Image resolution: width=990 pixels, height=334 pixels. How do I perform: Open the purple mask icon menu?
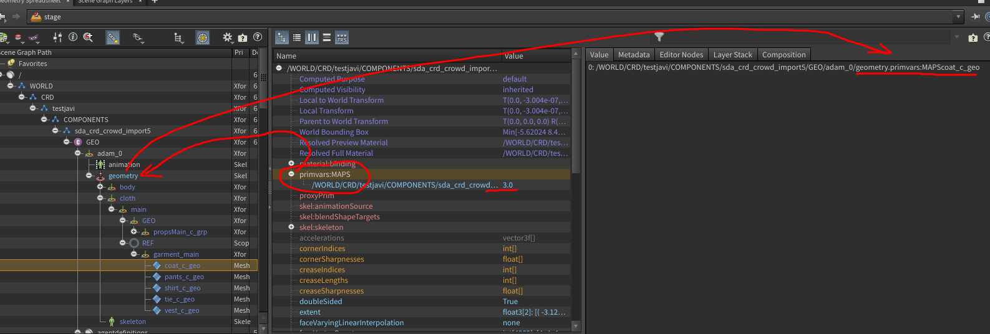coord(34,38)
